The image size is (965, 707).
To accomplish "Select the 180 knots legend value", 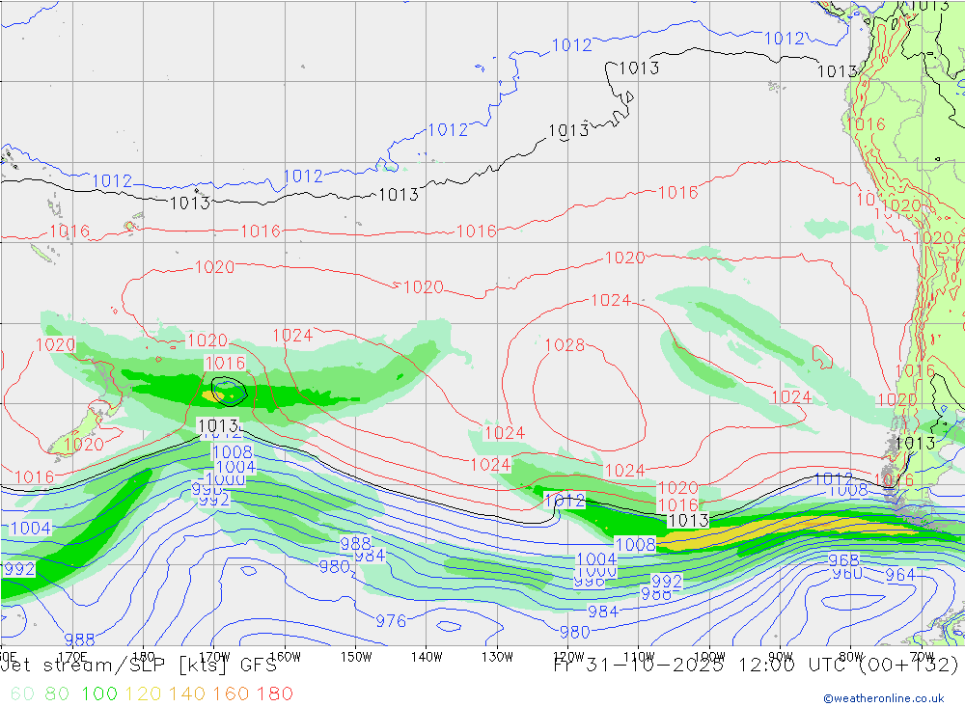I will click(x=274, y=693).
